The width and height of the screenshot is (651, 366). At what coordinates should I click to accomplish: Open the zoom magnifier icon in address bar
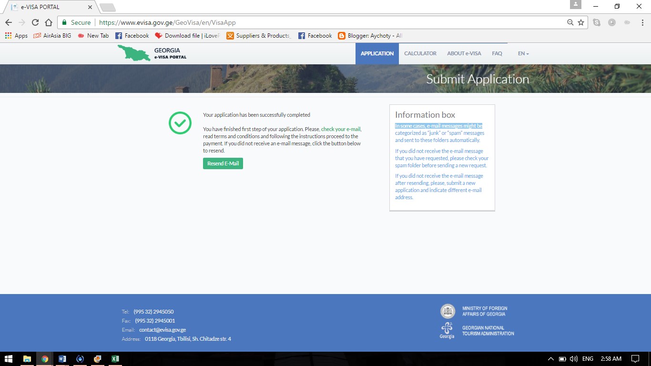click(x=570, y=22)
